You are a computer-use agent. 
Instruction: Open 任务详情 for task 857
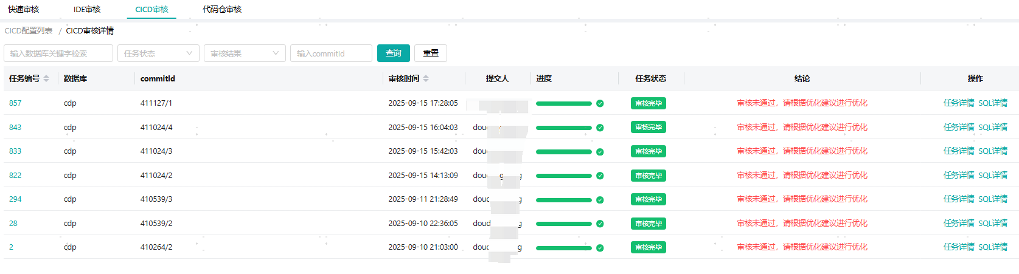point(958,103)
